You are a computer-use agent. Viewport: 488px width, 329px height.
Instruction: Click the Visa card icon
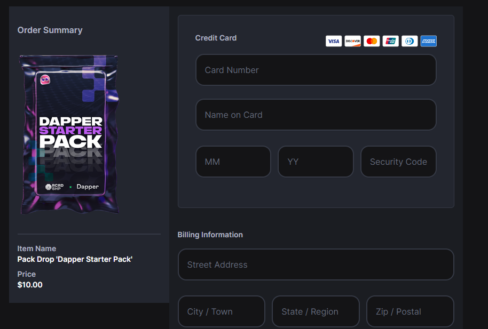(334, 41)
